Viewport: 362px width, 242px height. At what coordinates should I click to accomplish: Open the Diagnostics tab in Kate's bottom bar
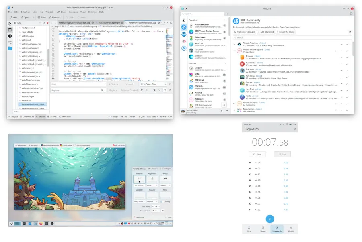(x=27, y=116)
